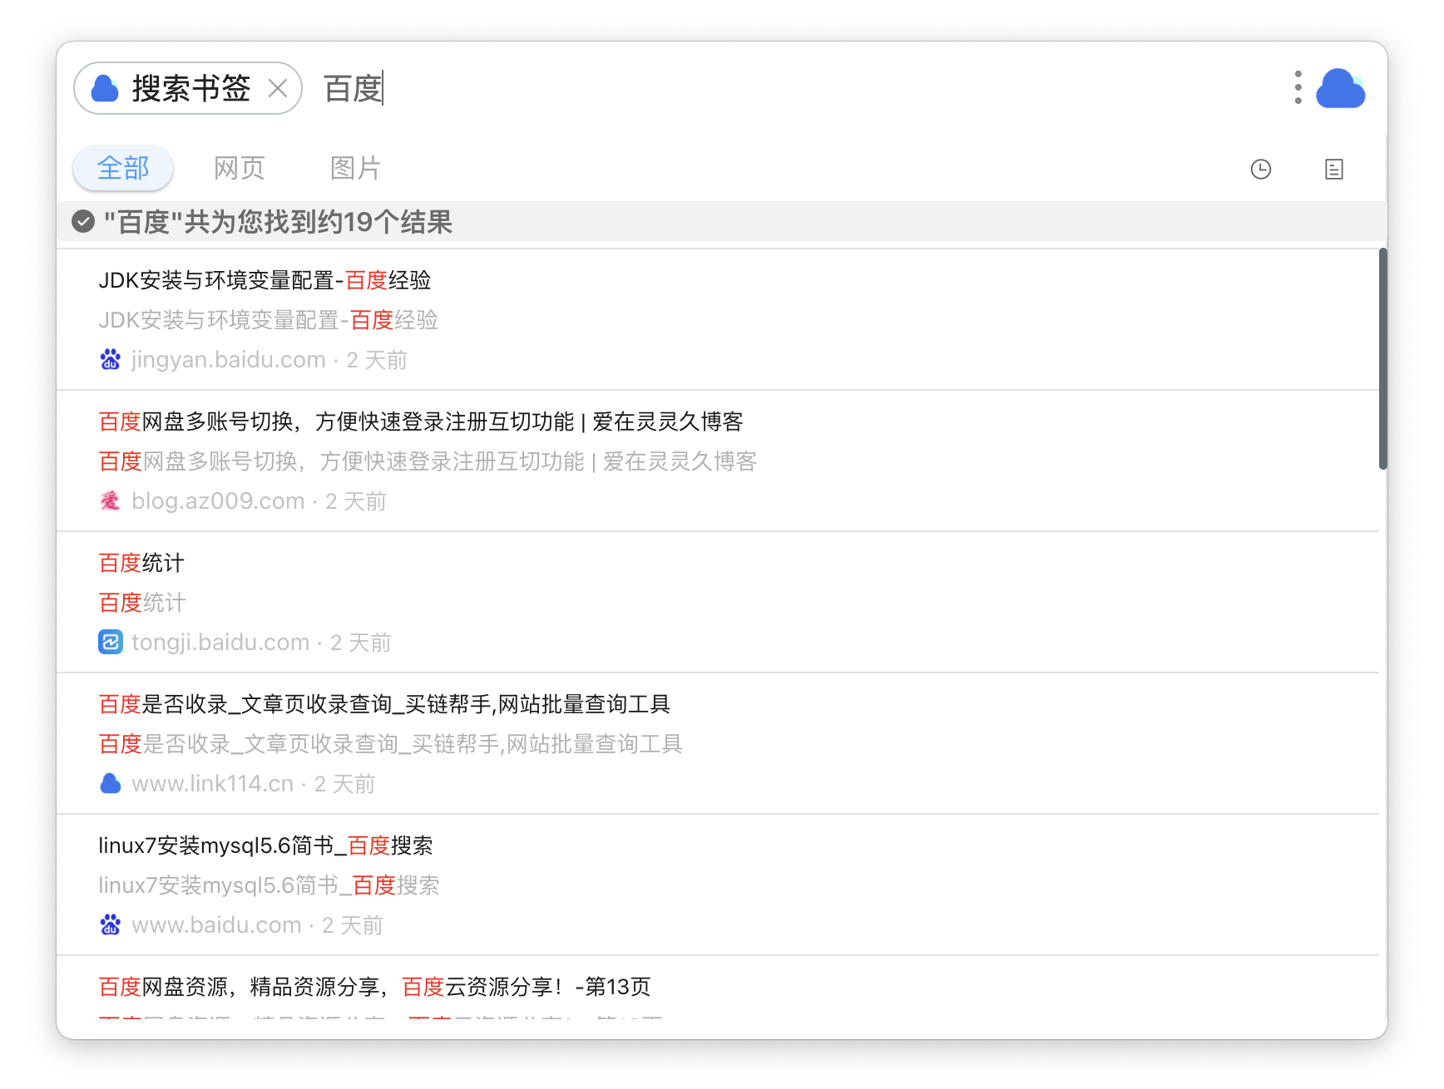Click tongji.baidu.com · 2 天前 text
1444x1089 pixels.
[x=261, y=643]
